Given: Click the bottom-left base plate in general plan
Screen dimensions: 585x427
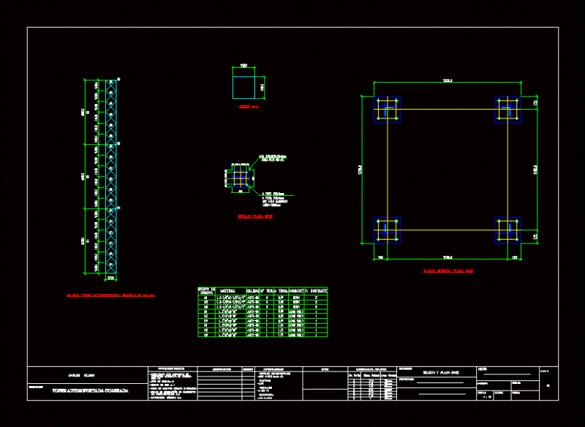Looking at the screenshot, I should click(x=387, y=230).
